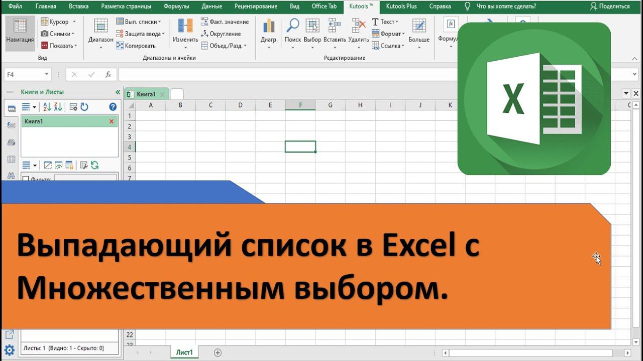Screen dimensions: 643x361
Task: Click the AutoText lightning sidebar icon
Action: pos(11,125)
